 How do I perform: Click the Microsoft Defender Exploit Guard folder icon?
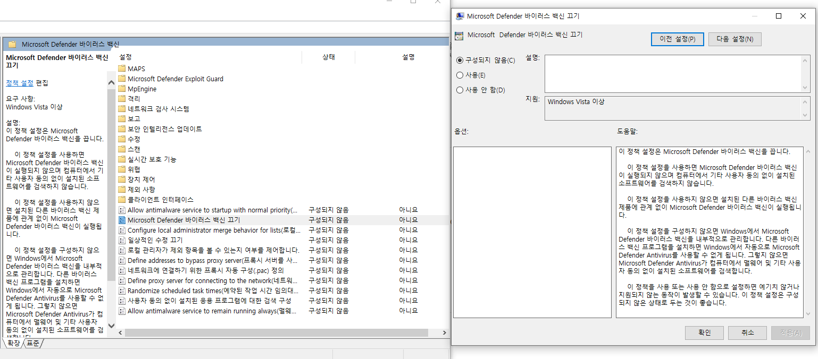[x=122, y=79]
